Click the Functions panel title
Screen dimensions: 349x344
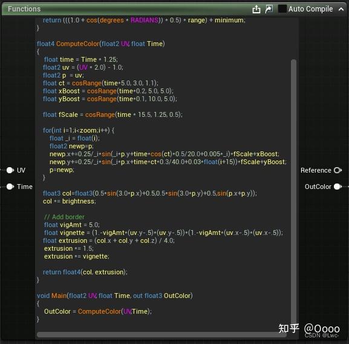pyautogui.click(x=24, y=9)
